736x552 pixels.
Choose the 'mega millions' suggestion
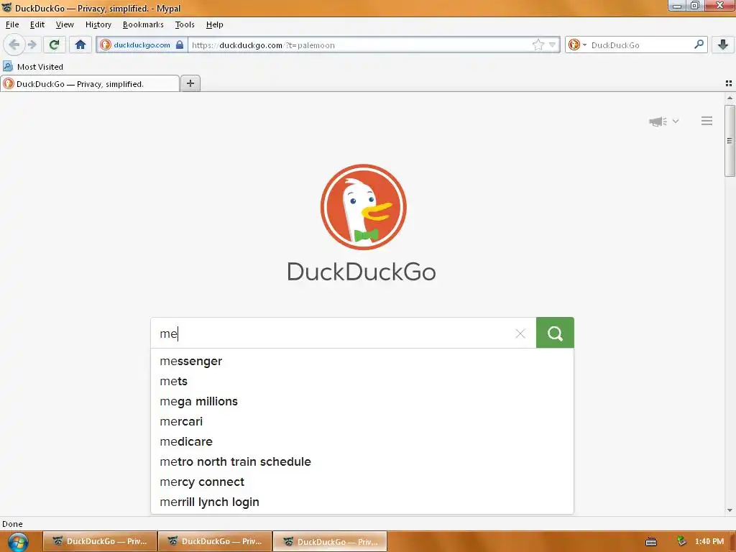[x=362, y=401]
